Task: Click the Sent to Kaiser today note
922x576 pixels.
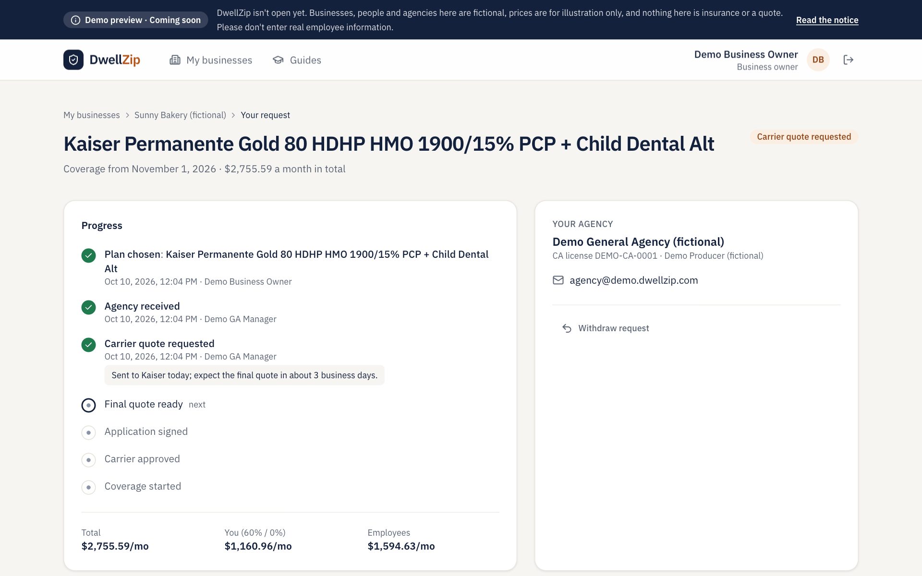Action: [244, 375]
